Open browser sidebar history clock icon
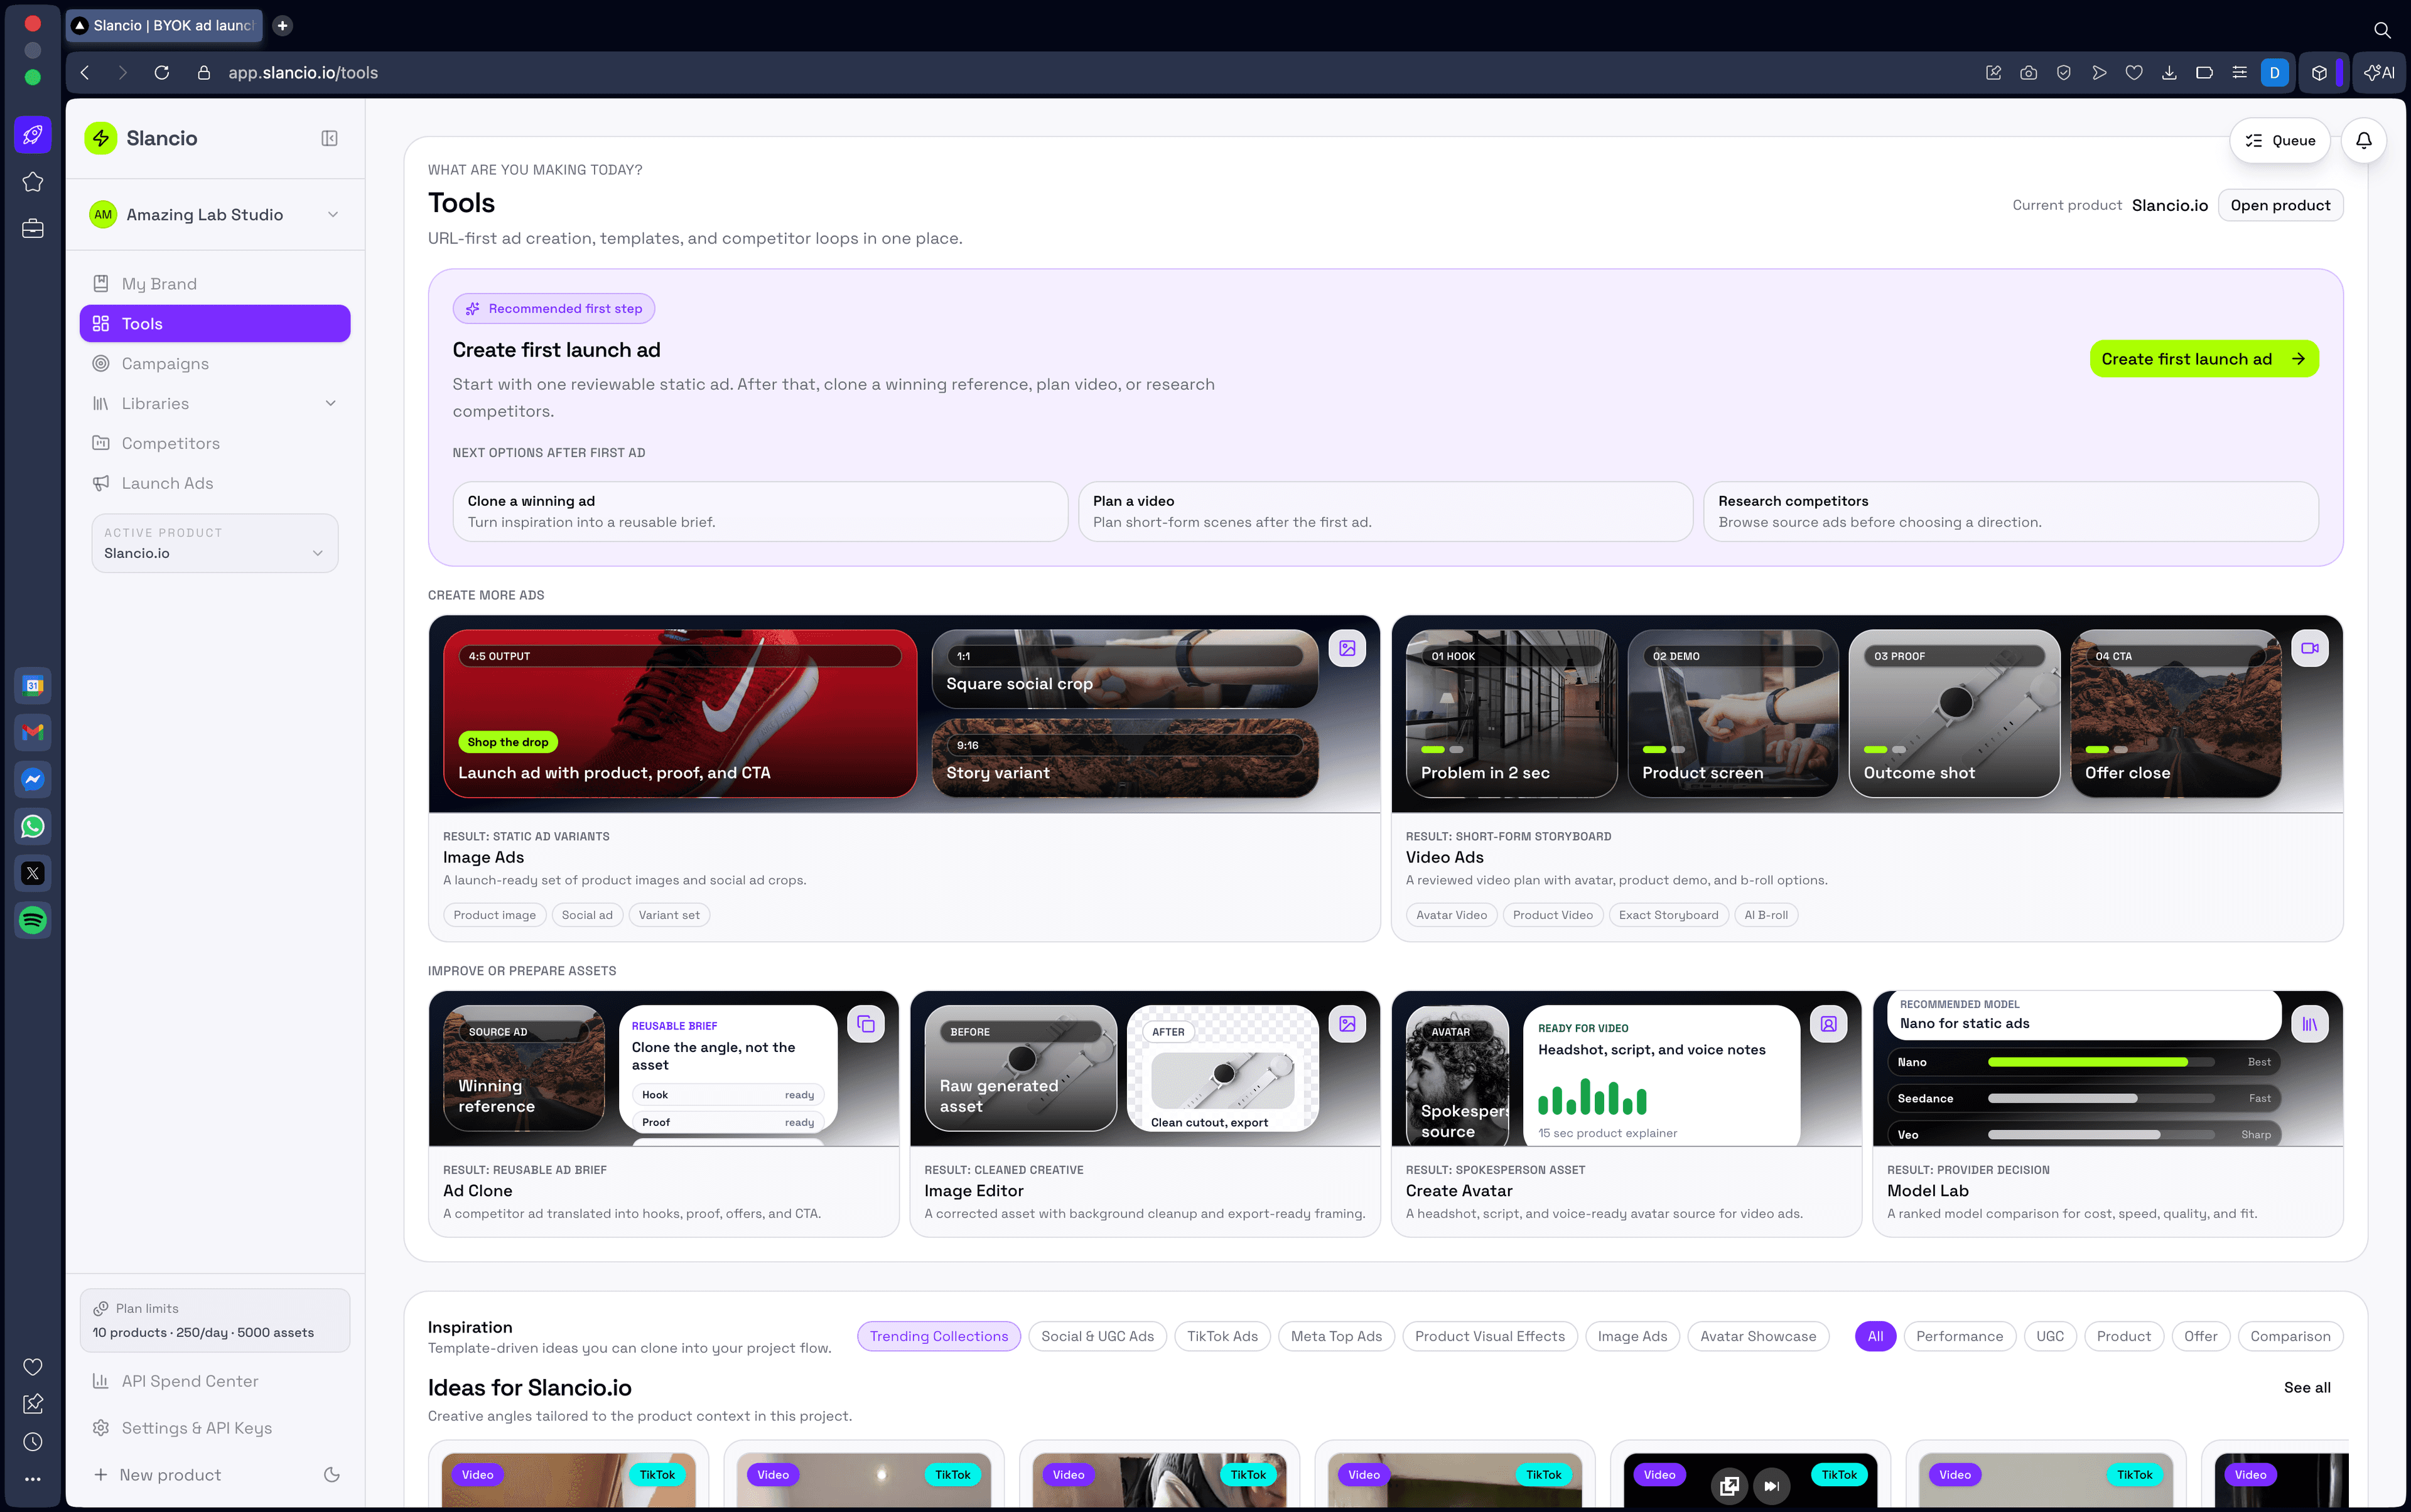The width and height of the screenshot is (2411, 1512). tap(33, 1441)
